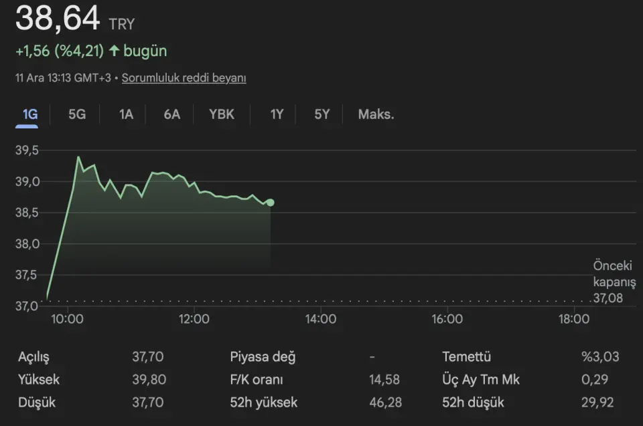Click the 38,64 TRY price heading
Image resolution: width=643 pixels, height=426 pixels.
pyautogui.click(x=74, y=19)
